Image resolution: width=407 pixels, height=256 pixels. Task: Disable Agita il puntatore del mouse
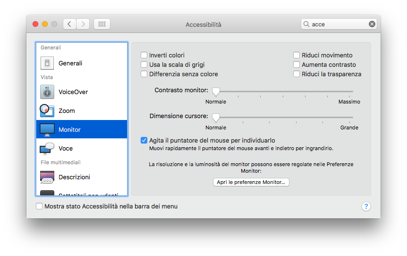(144, 140)
